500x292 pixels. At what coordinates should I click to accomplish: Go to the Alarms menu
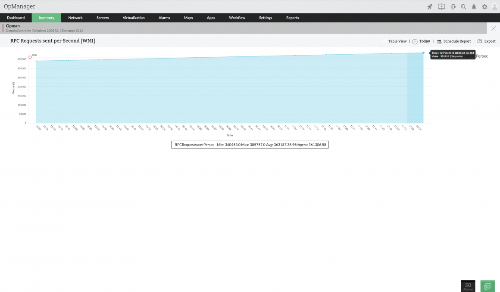[x=164, y=18]
